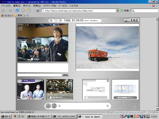Close the nice to meet you slot
This screenshot has width=159, height=119.
click(108, 81)
